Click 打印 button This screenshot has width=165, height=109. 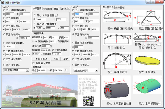pyautogui.click(x=56, y=59)
